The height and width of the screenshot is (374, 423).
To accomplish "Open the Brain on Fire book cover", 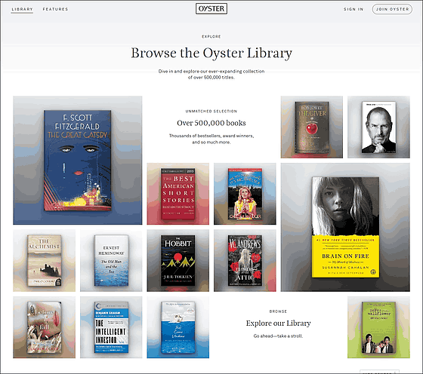I will [345, 227].
